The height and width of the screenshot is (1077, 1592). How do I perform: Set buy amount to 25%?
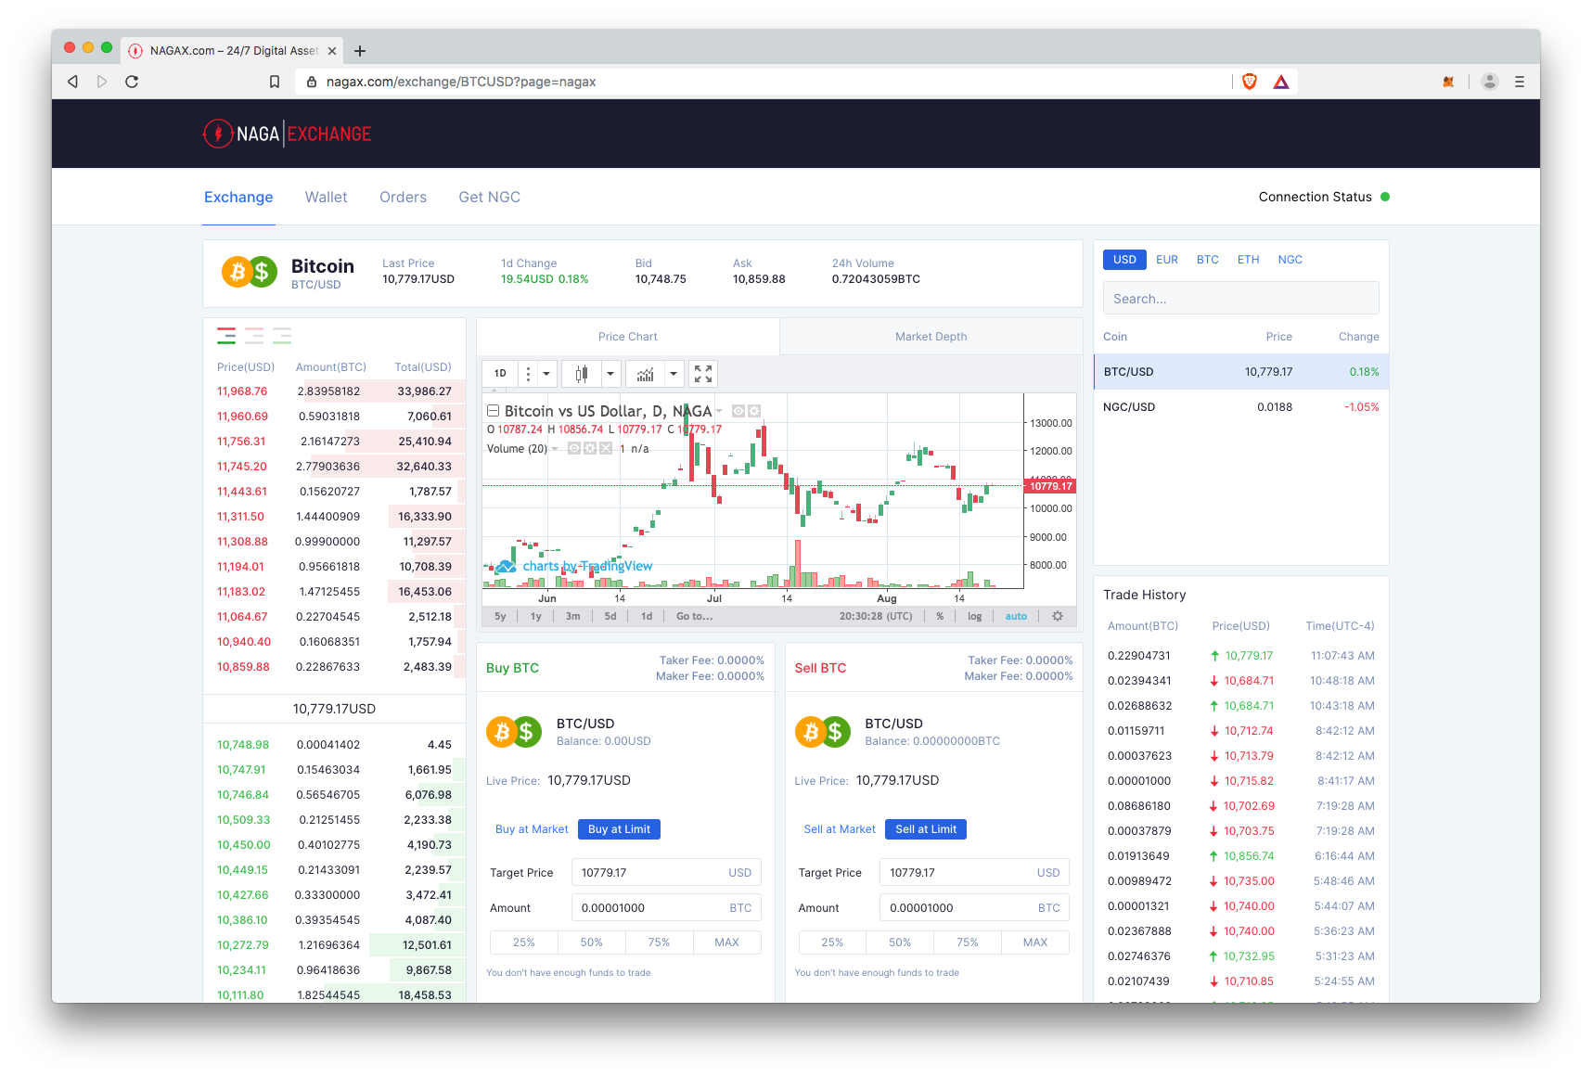click(524, 942)
